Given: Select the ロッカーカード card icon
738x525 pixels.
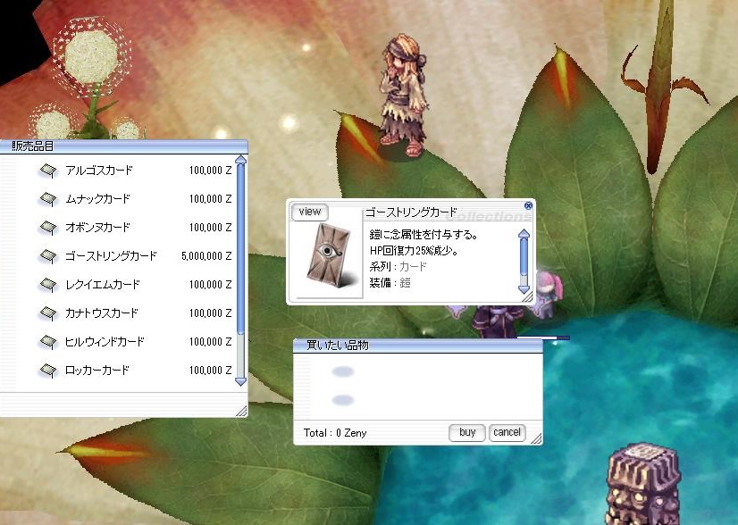Looking at the screenshot, I should click(47, 371).
